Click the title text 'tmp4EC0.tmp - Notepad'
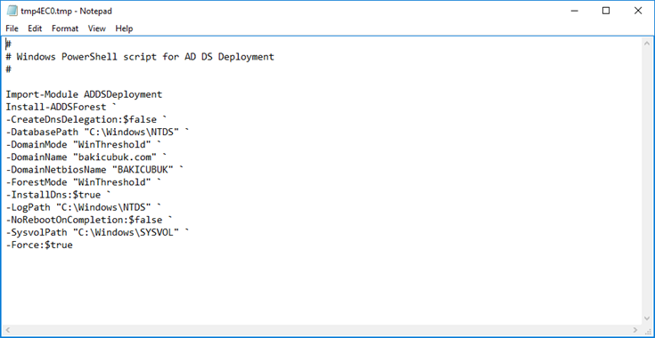 click(67, 11)
